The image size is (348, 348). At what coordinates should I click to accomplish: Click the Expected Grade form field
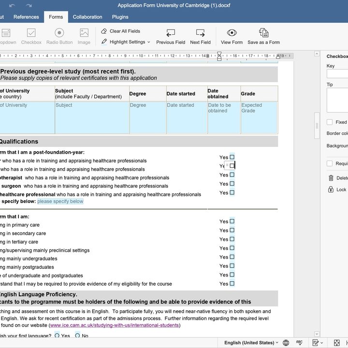pyautogui.click(x=259, y=117)
